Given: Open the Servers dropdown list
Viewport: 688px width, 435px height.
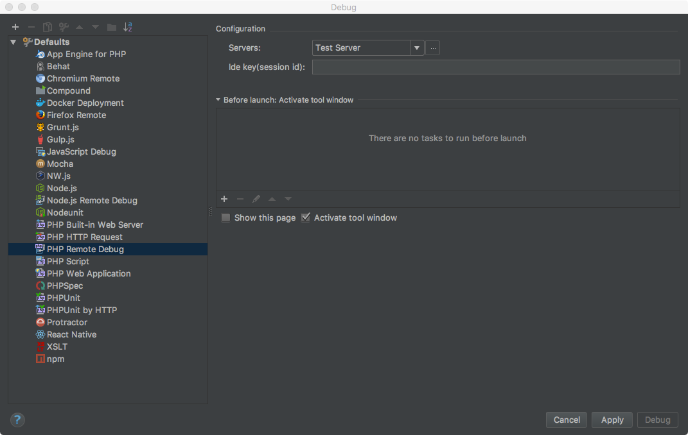Looking at the screenshot, I should 417,48.
